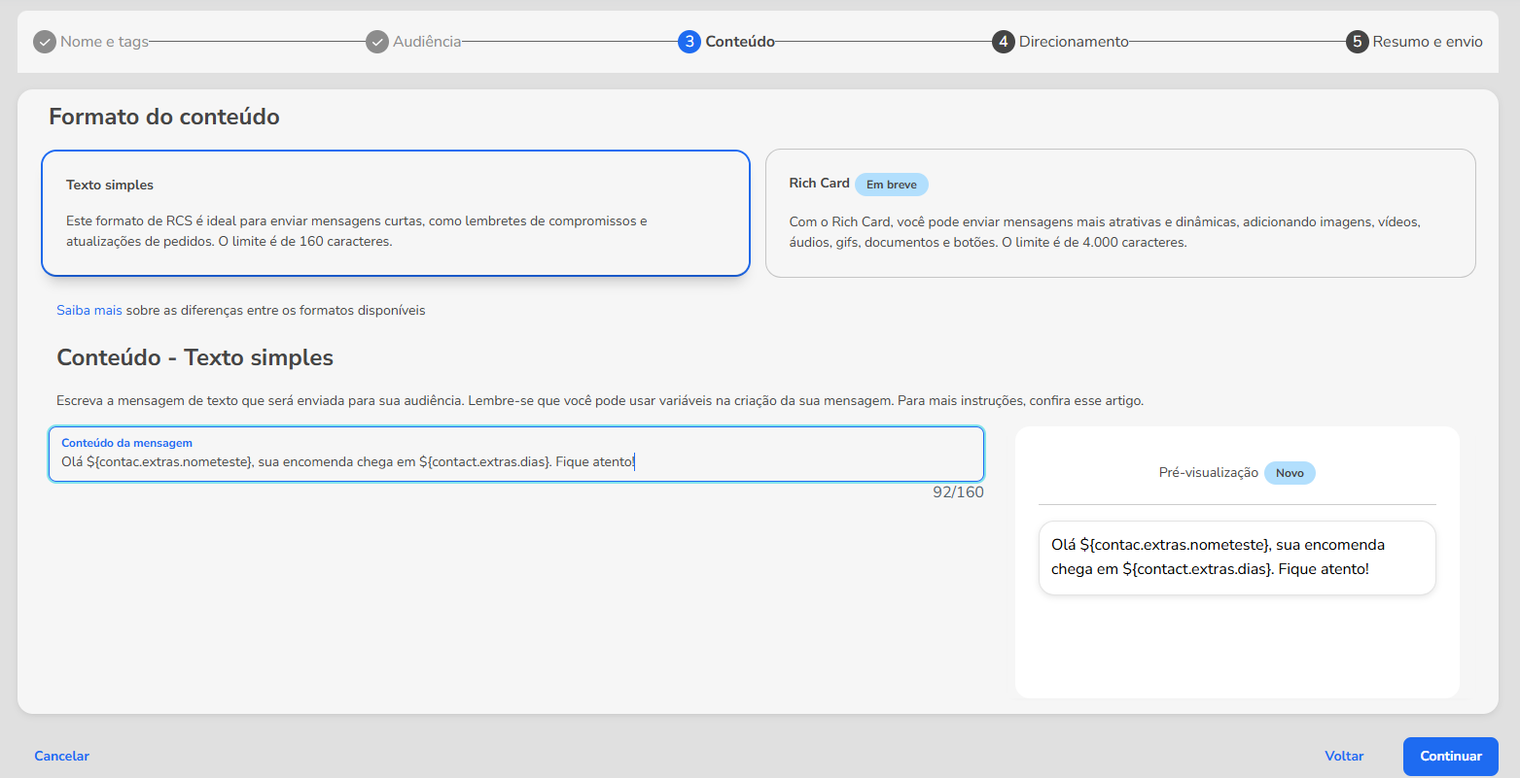The image size is (1520, 778).
Task: Click the Pré-visualização label
Action: coord(1209,473)
